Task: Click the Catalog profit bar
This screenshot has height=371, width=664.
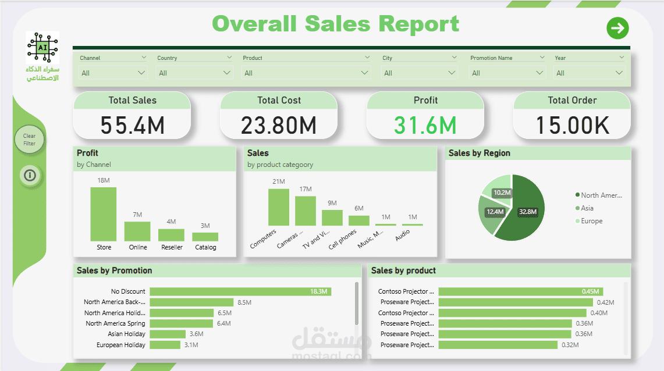Action: tap(205, 237)
